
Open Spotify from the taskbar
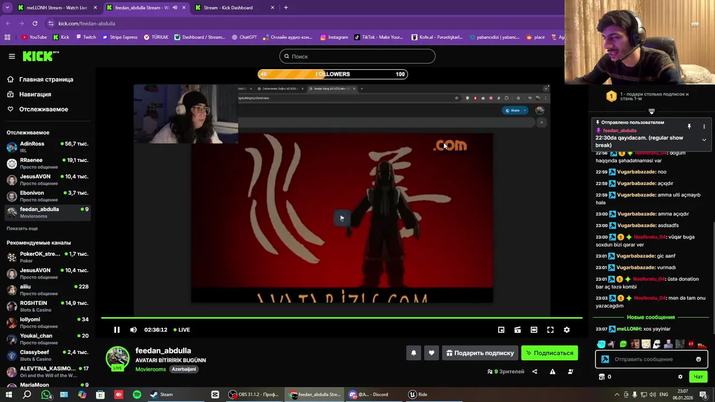point(137,395)
